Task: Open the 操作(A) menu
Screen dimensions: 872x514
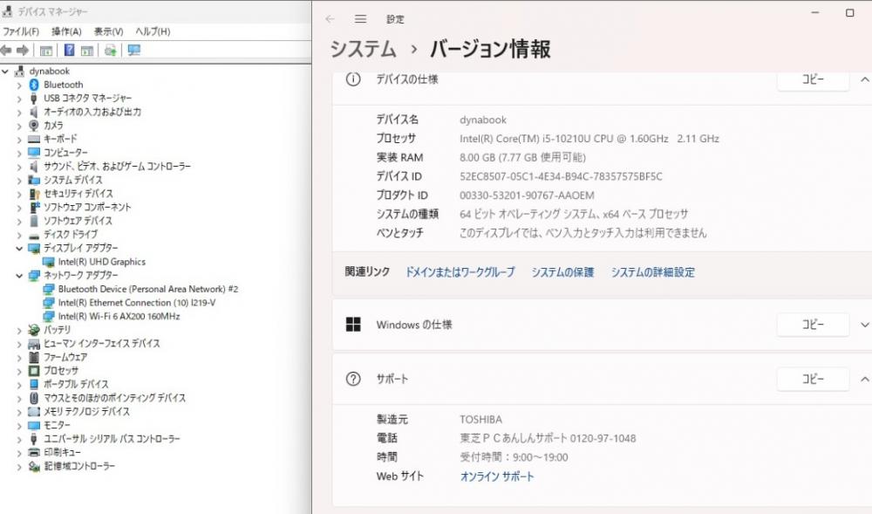Action: (x=67, y=31)
